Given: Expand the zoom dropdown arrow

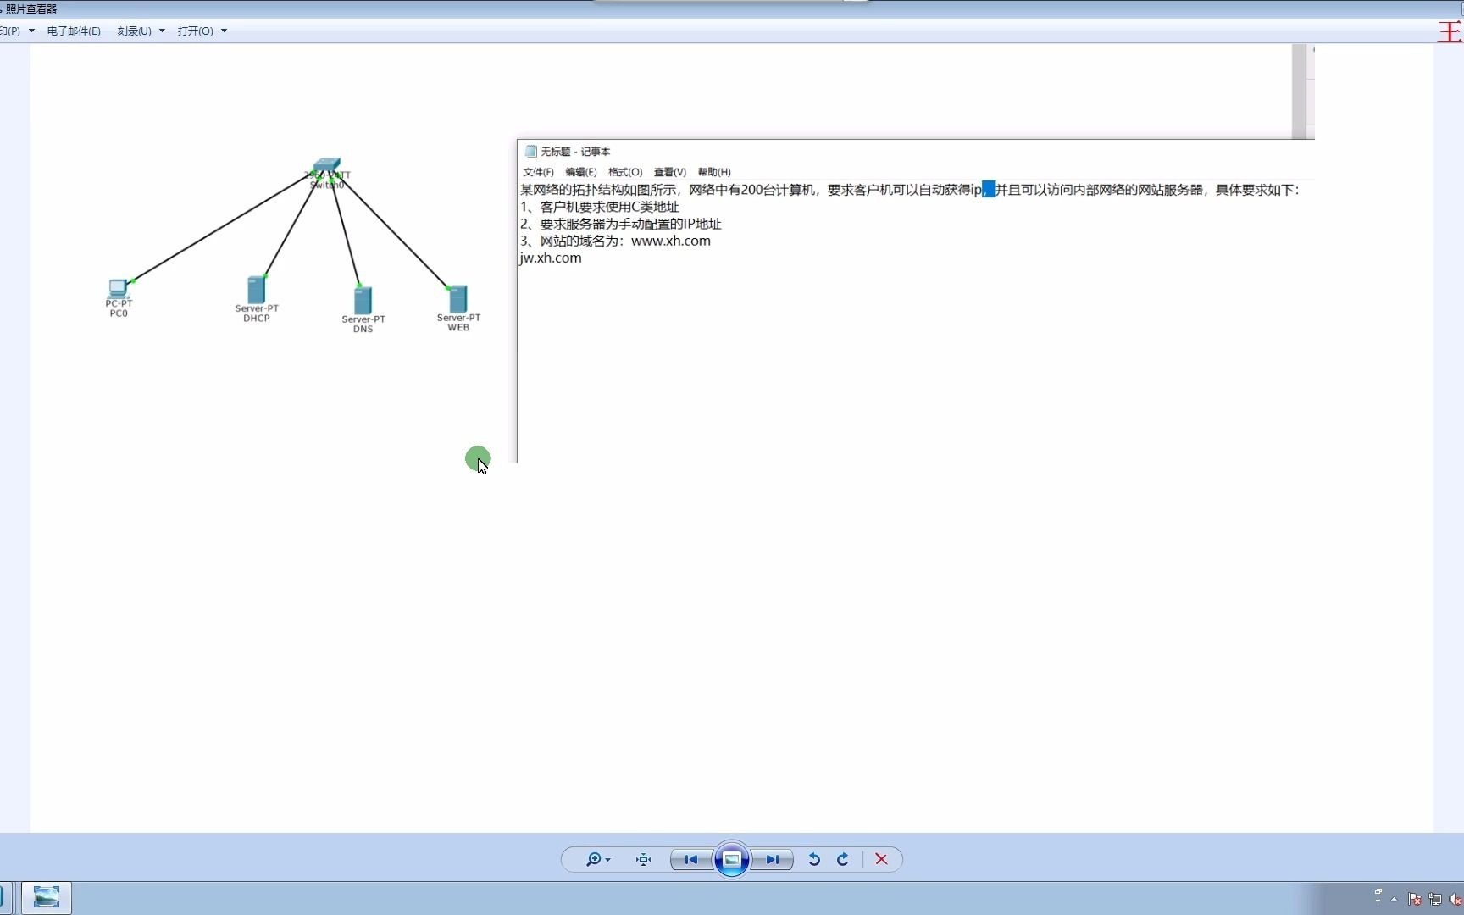Looking at the screenshot, I should tap(608, 860).
